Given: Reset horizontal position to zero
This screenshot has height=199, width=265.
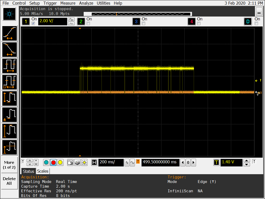Looking at the screenshot, I should (188, 163).
